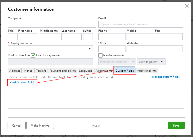Image resolution: width=193 pixels, height=137 pixels.
Task: Close the Customer information dialog
Action: 187,6
